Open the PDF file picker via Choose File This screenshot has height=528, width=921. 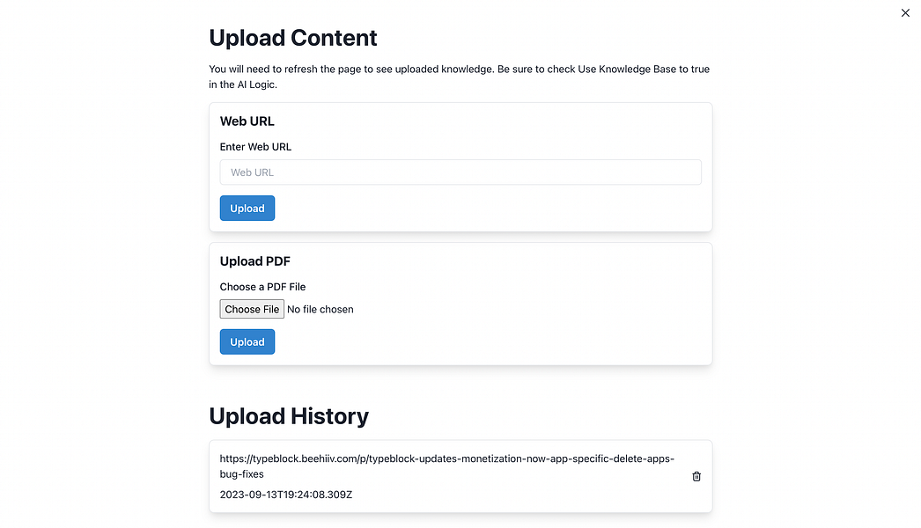coord(251,309)
